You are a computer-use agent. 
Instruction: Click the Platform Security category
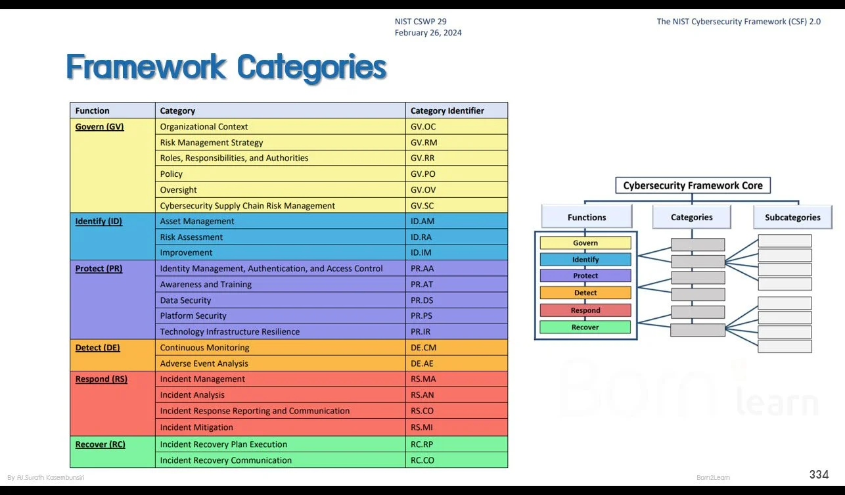point(281,316)
